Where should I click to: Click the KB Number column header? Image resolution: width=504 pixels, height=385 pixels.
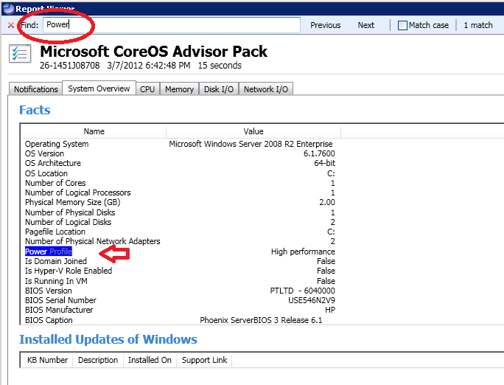(x=48, y=360)
